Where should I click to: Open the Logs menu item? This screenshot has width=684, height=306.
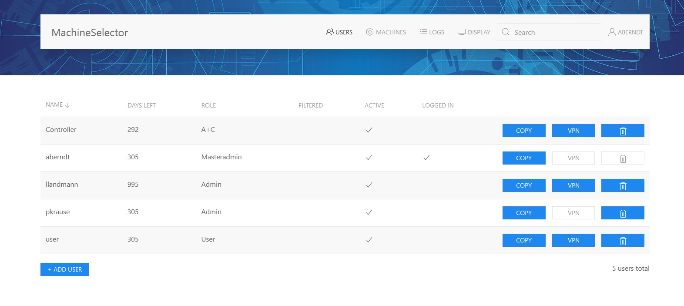point(432,32)
